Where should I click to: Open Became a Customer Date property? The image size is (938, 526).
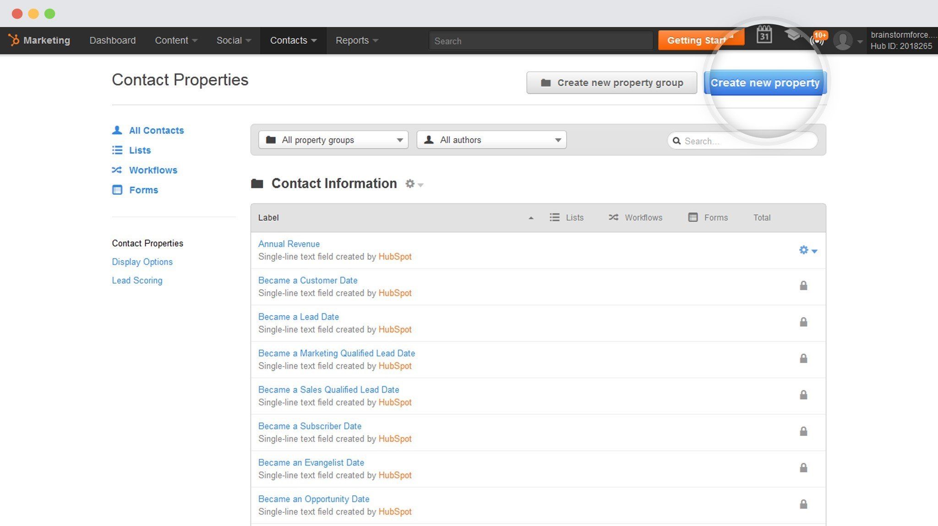click(x=308, y=280)
